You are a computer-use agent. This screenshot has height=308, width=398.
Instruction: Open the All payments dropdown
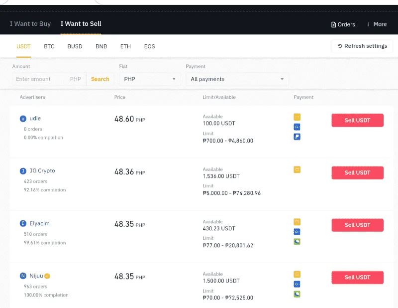[x=237, y=79]
